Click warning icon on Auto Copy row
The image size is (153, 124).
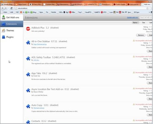click(134, 104)
